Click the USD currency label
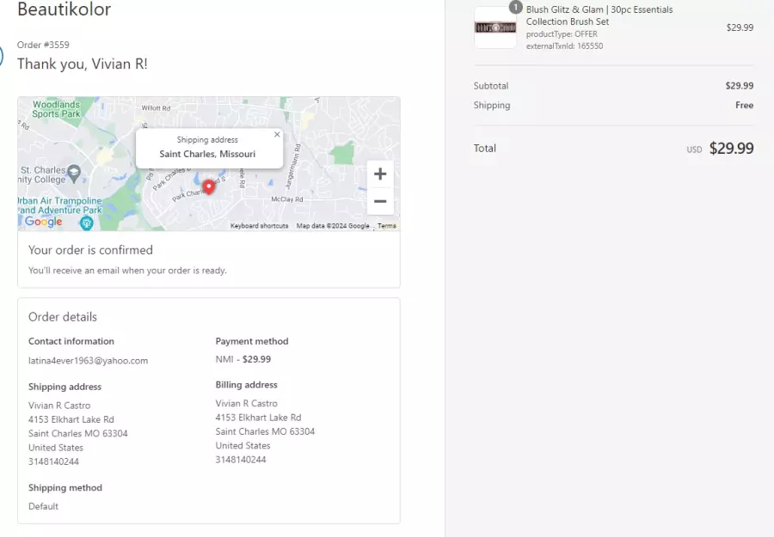Viewport: 774px width, 537px height. coord(694,150)
